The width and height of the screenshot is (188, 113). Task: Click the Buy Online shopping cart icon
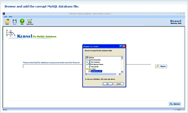coord(30,22)
